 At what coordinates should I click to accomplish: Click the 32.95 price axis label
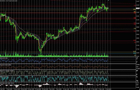pyautogui.click(x=138, y=12)
